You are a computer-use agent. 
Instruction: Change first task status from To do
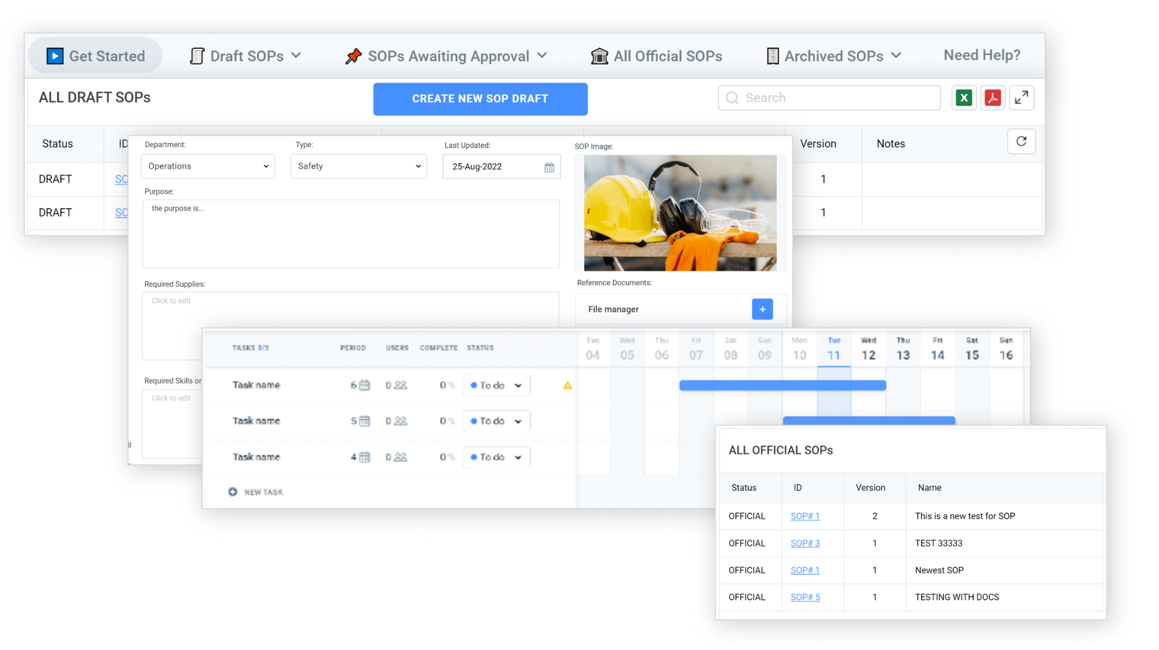496,385
